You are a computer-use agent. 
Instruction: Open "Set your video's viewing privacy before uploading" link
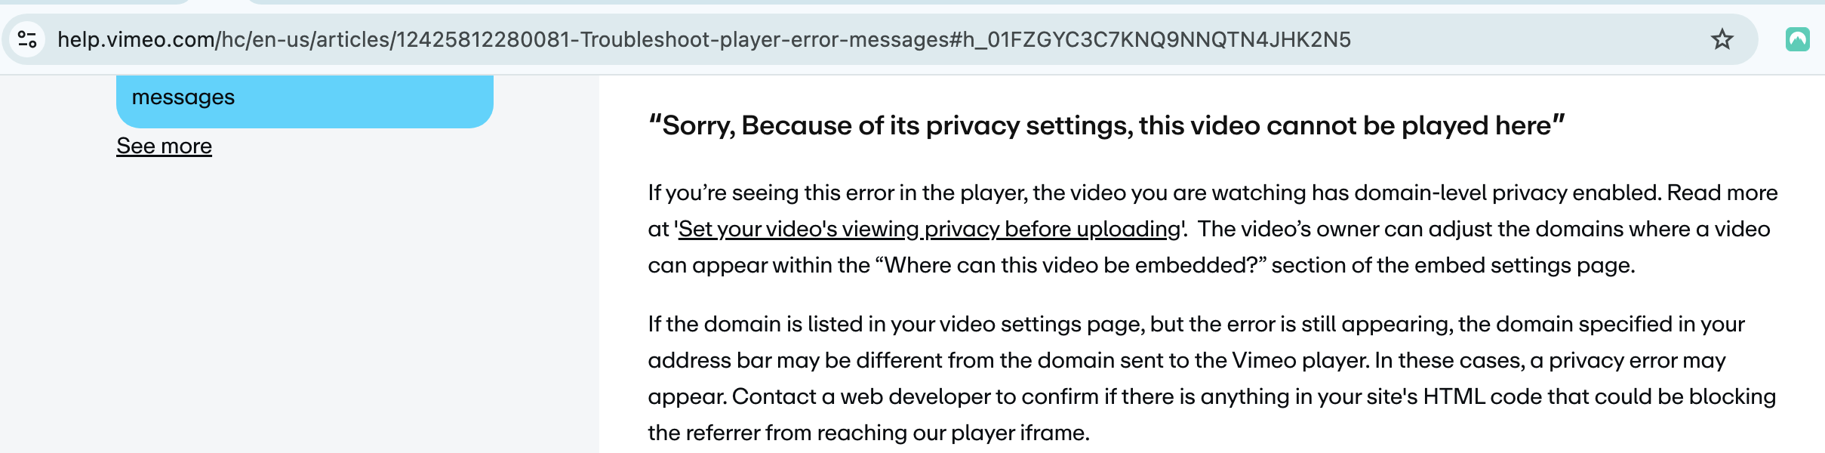point(929,229)
